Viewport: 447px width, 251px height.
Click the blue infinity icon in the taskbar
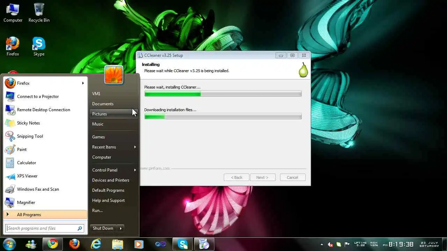pyautogui.click(x=161, y=244)
